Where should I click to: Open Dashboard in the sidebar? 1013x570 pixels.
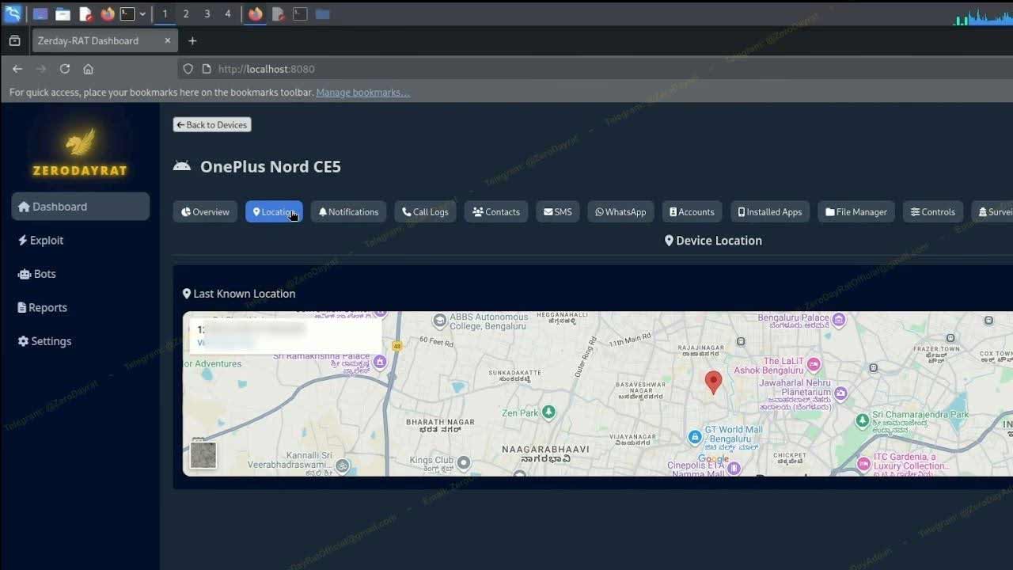click(80, 207)
